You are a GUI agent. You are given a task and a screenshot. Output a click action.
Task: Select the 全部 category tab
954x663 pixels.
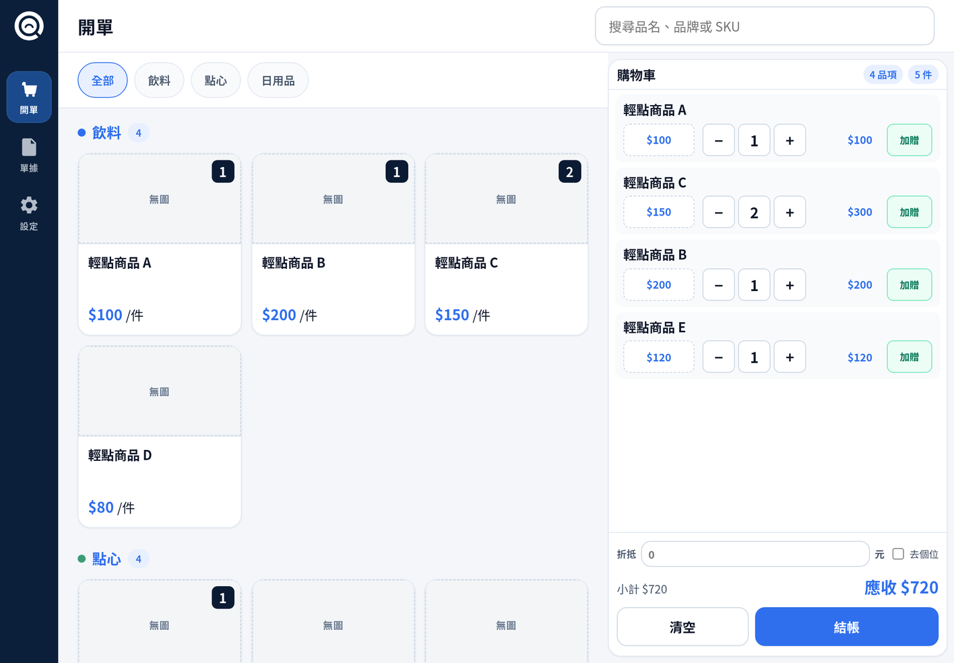pos(102,80)
